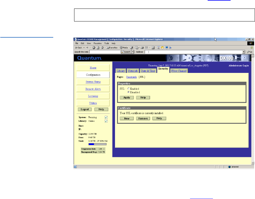Click the Back arrow in the browser toolbar
The height and width of the screenshot is (199, 255).
(79, 48)
